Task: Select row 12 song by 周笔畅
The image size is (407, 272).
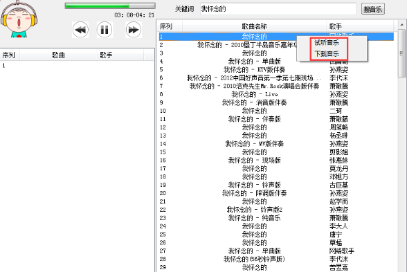Action: pos(276,127)
